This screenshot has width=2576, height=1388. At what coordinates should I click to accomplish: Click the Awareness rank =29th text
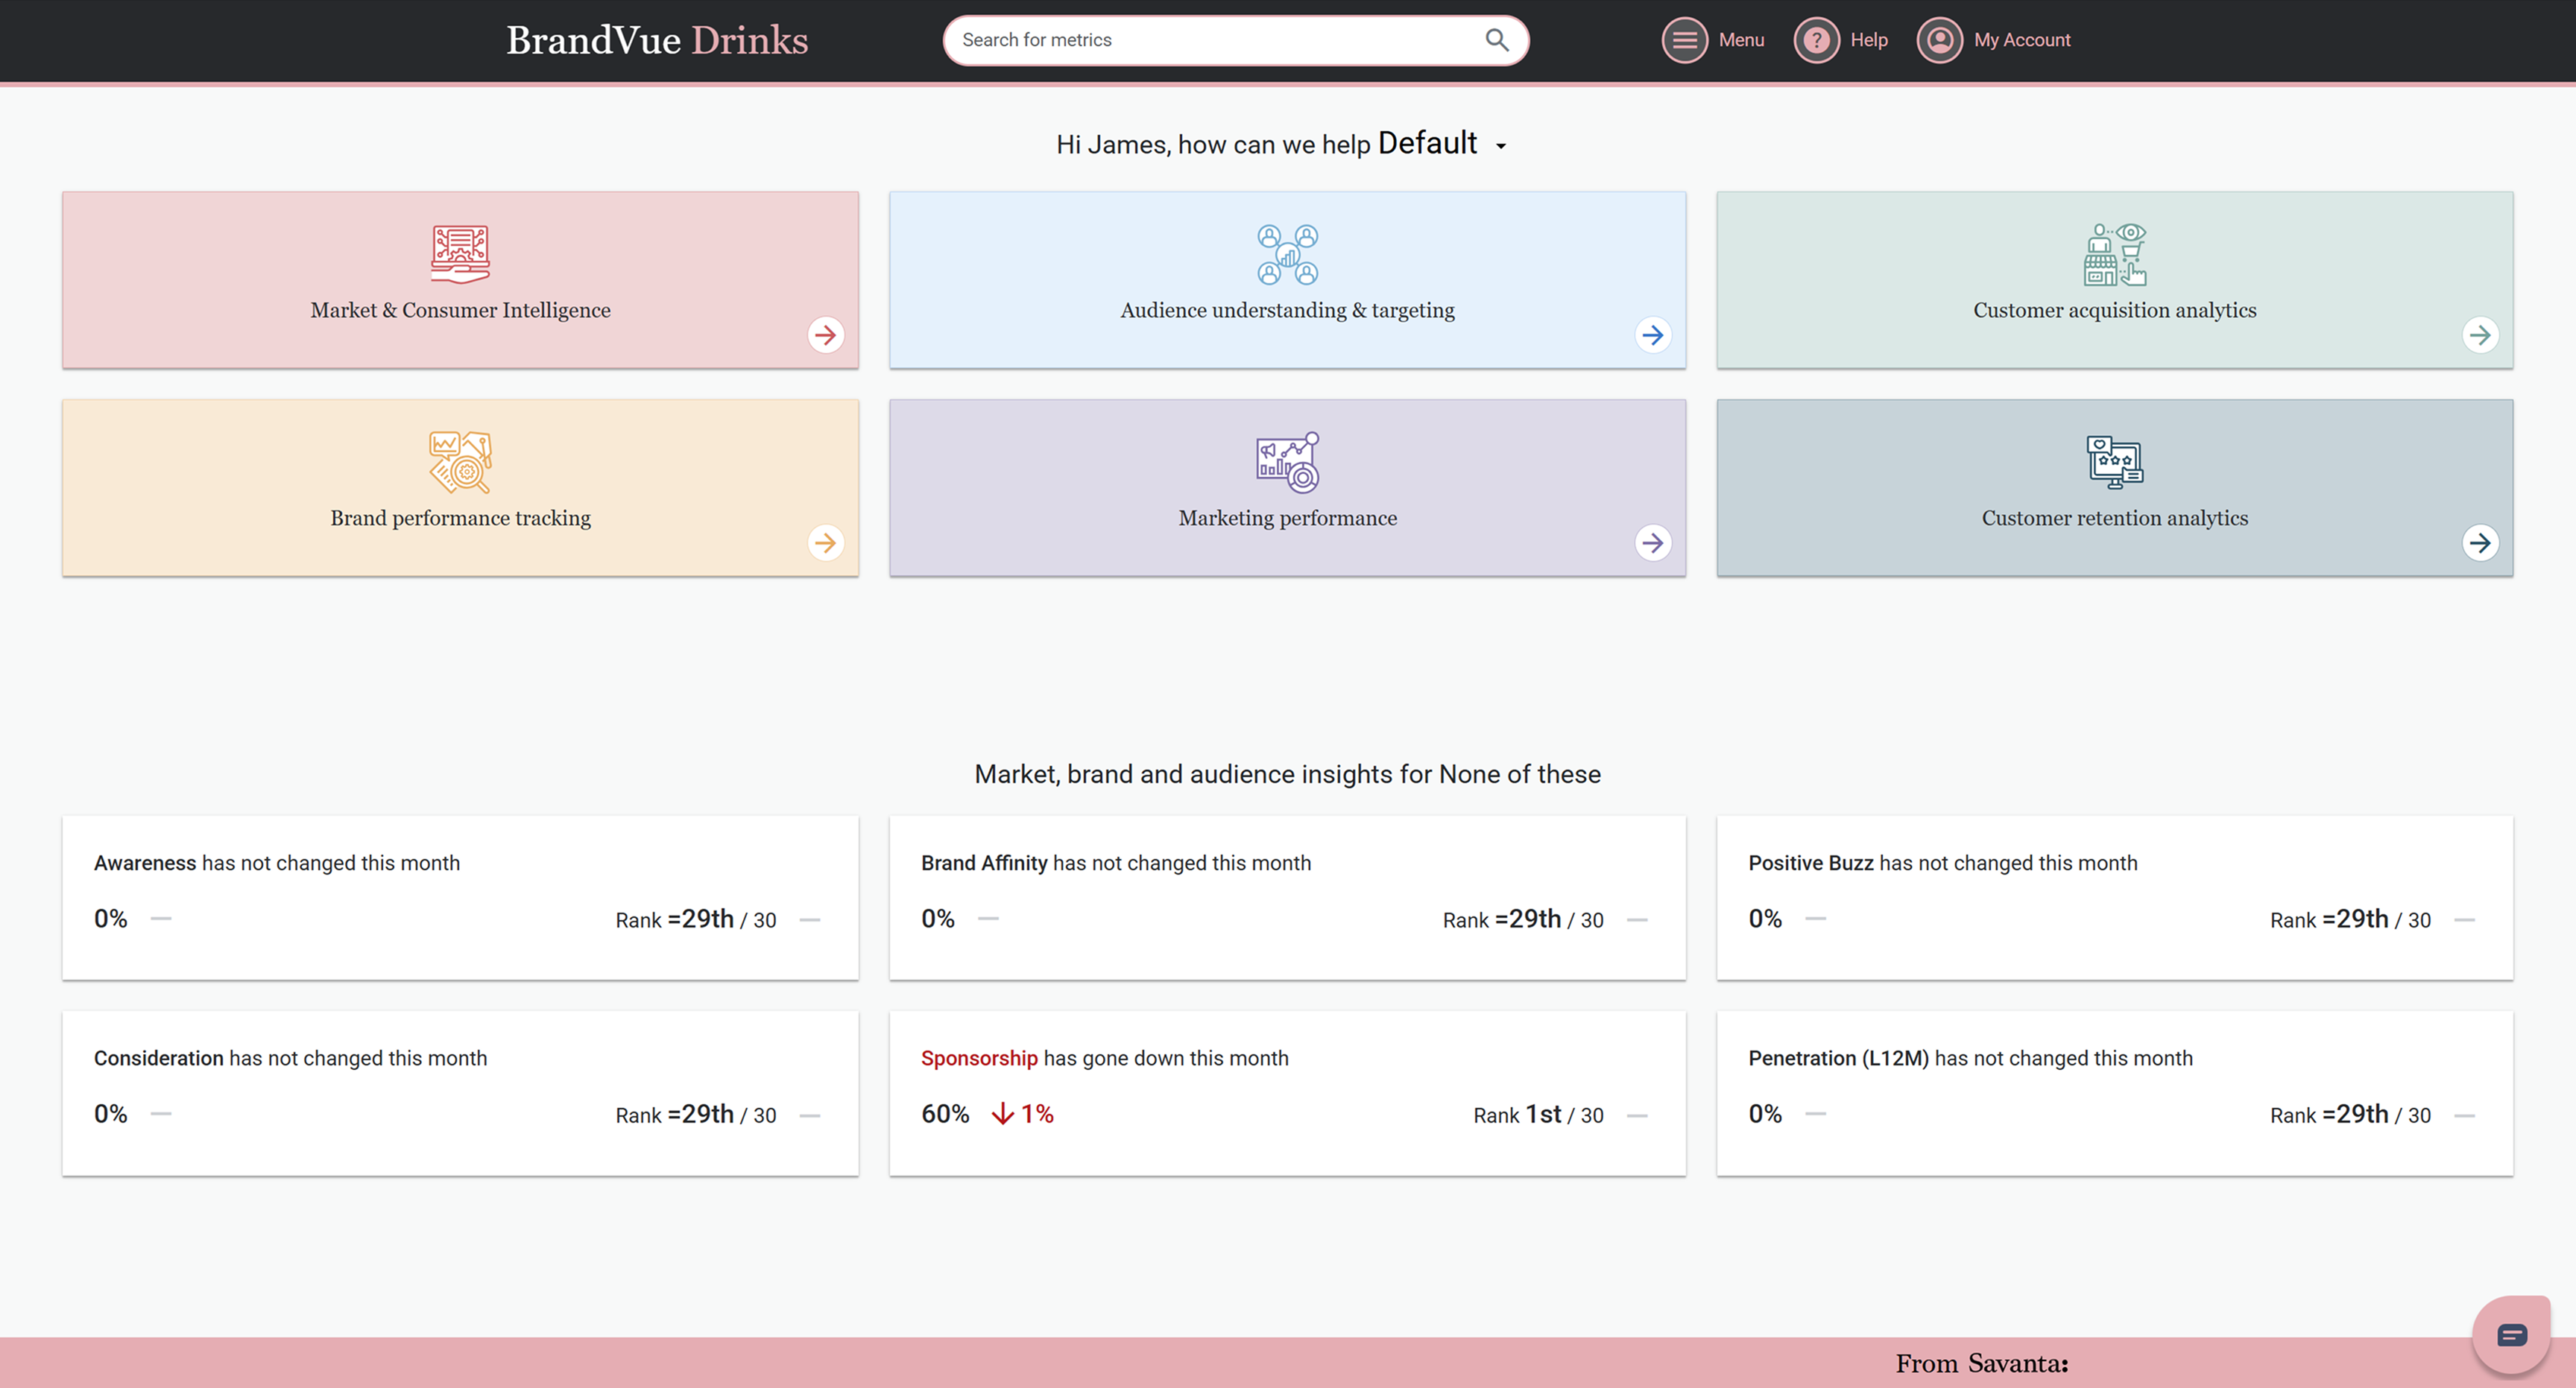pos(696,919)
